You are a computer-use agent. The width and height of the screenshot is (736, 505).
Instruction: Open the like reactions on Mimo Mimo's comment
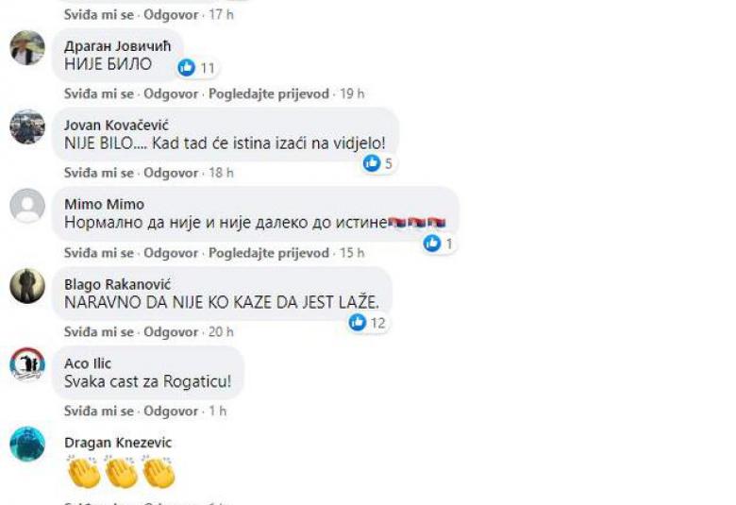click(x=439, y=244)
